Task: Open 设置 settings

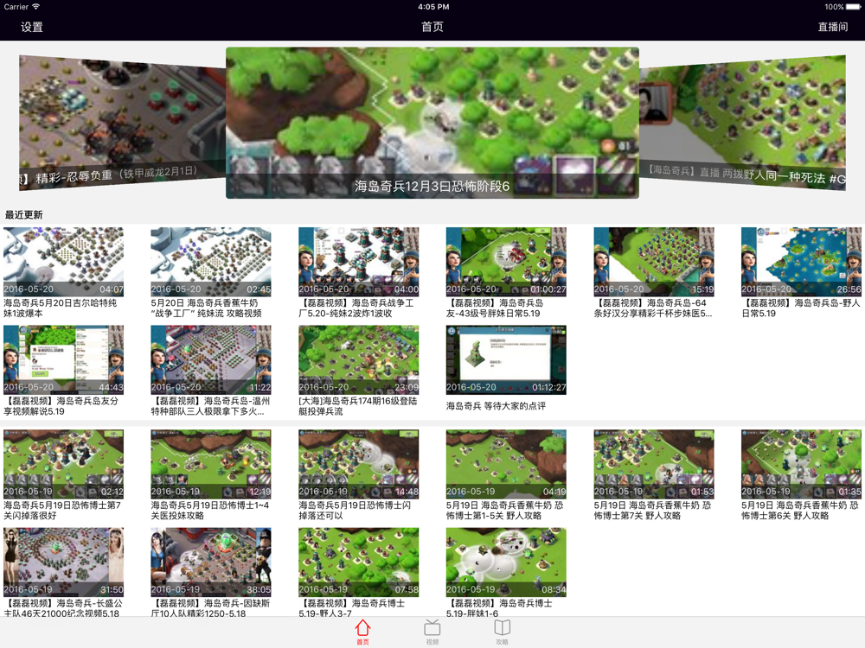Action: (31, 27)
